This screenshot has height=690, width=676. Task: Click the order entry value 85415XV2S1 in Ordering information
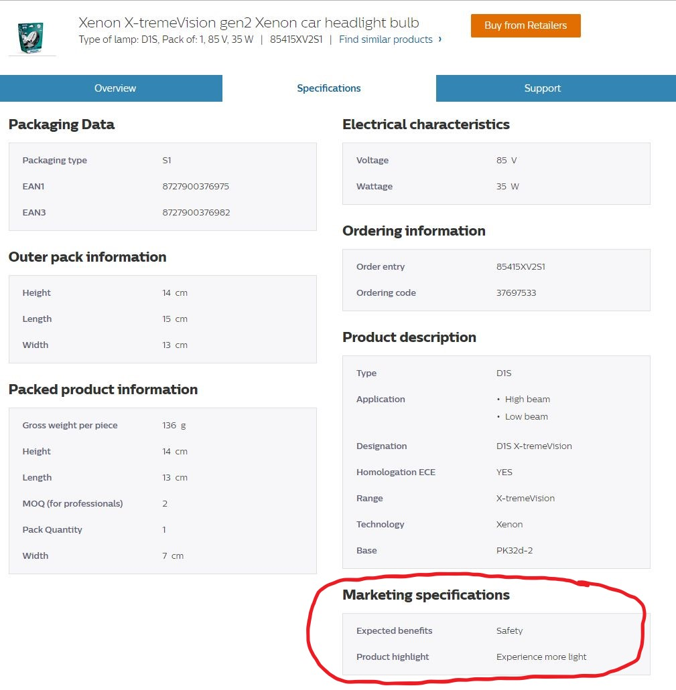521,266
